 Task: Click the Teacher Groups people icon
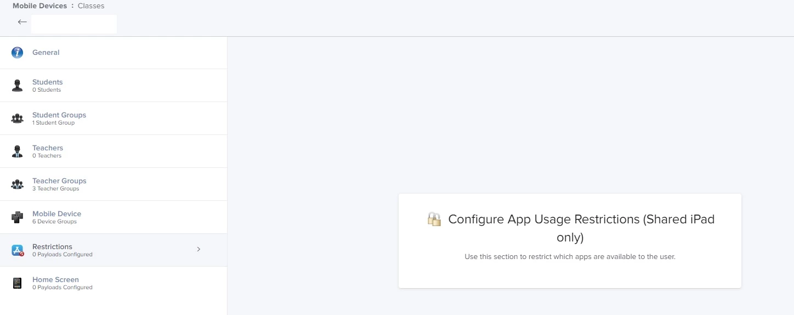click(18, 184)
